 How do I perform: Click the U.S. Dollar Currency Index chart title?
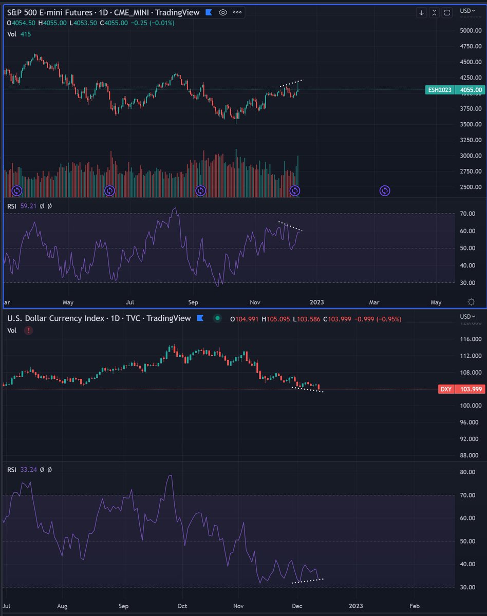pos(99,319)
